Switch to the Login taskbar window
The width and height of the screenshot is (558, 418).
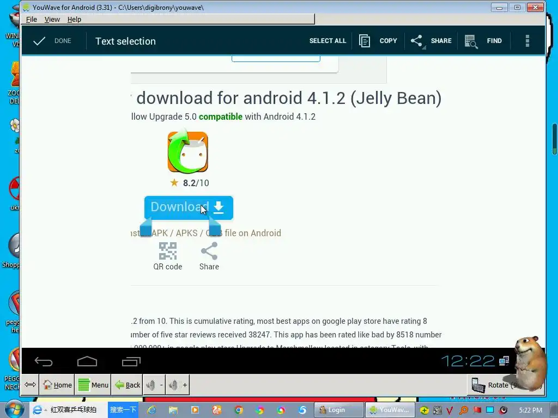click(x=338, y=410)
